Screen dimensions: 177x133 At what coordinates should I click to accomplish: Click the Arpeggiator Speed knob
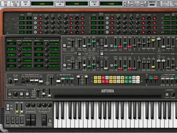[16, 94]
